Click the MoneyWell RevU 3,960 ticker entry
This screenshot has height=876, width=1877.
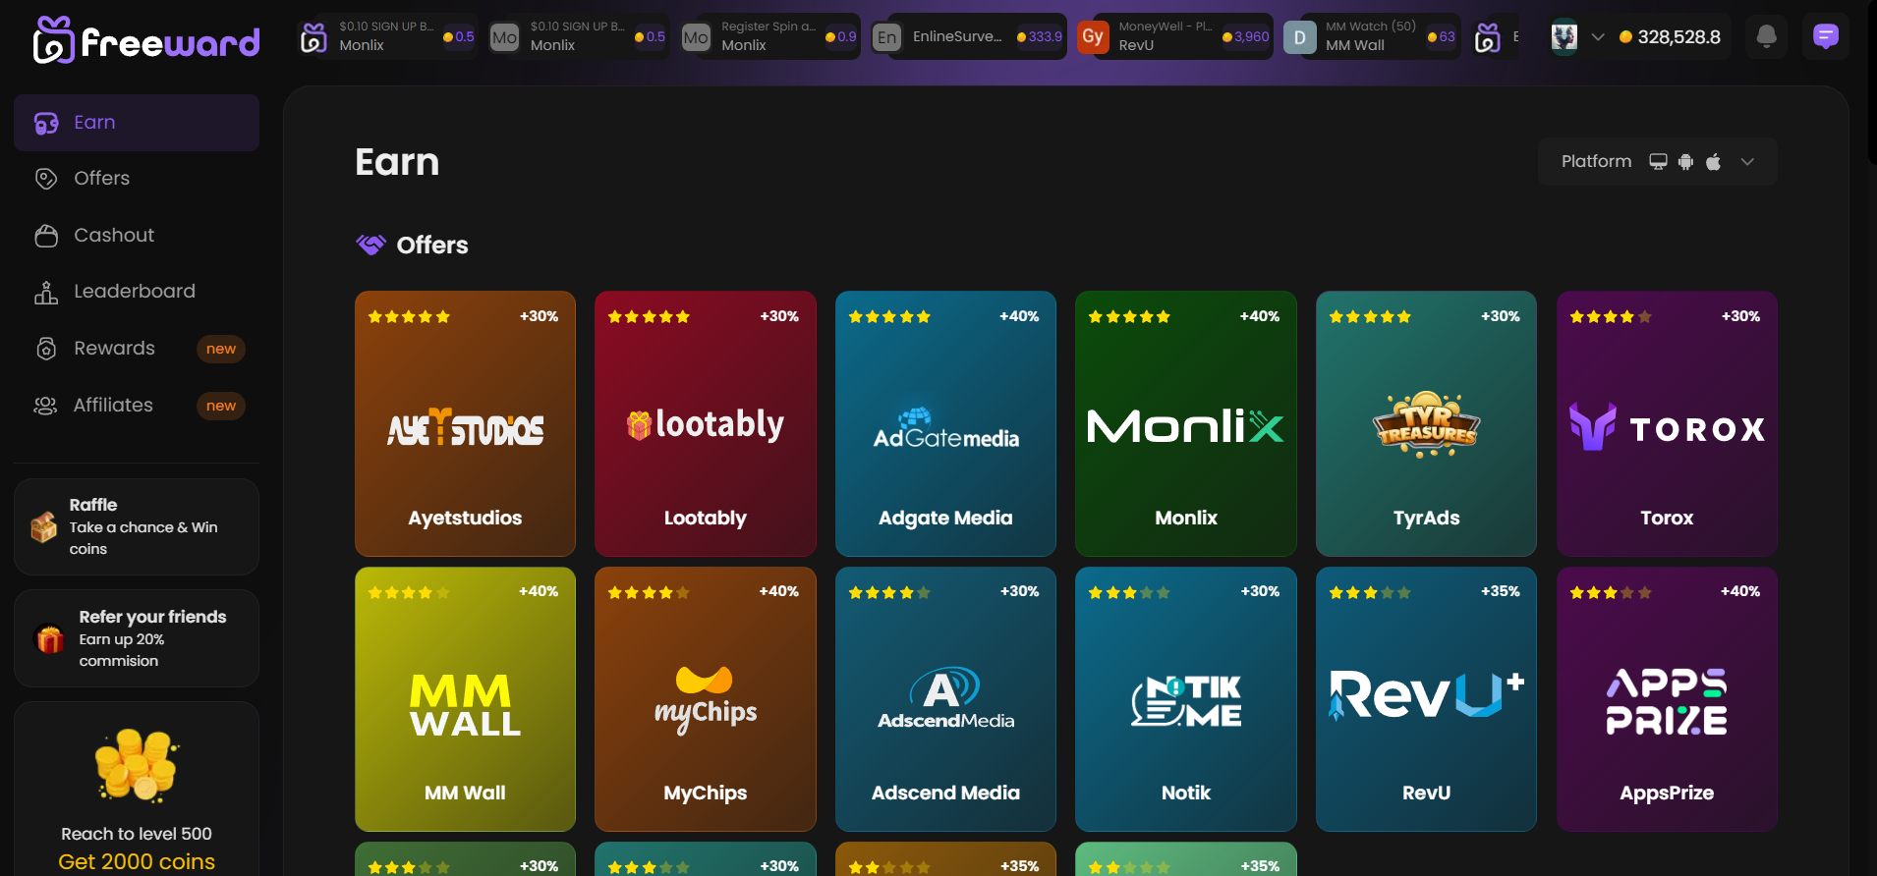pyautogui.click(x=1174, y=36)
